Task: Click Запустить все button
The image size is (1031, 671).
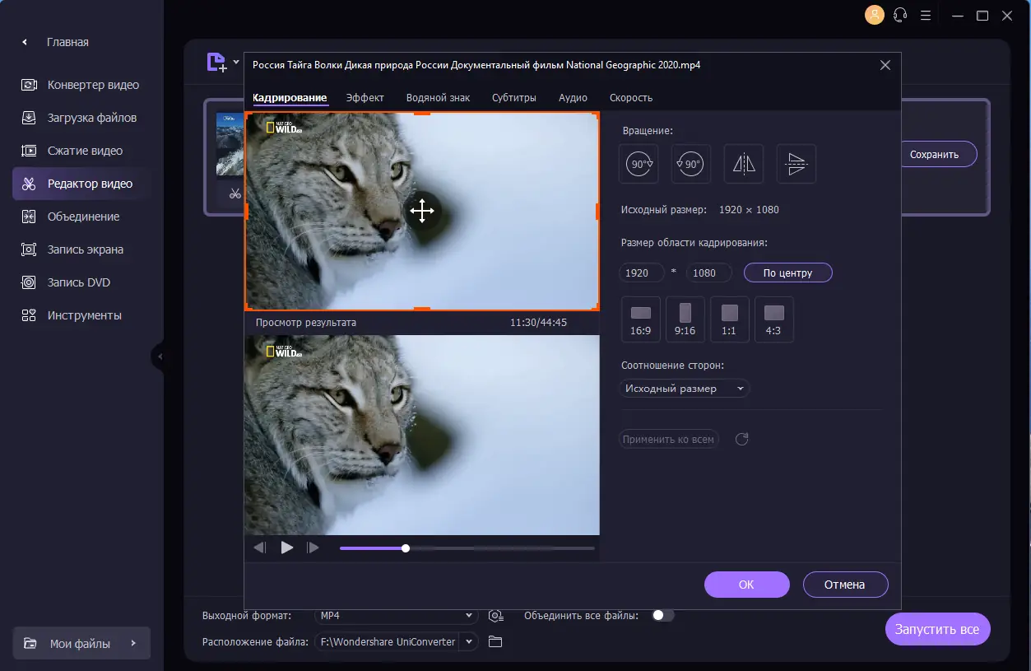Action: click(x=937, y=629)
